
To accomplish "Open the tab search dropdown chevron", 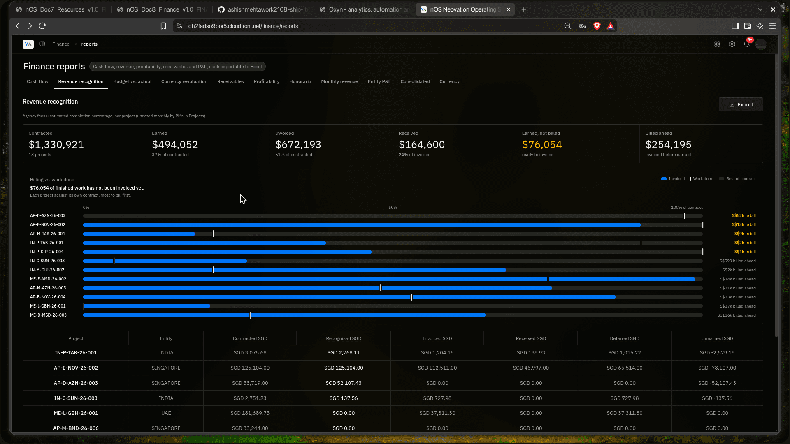I will [x=760, y=9].
